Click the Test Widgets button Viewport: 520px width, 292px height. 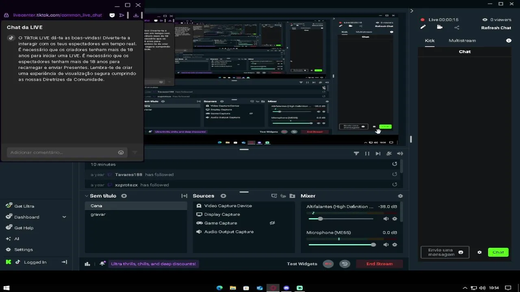coord(302,264)
